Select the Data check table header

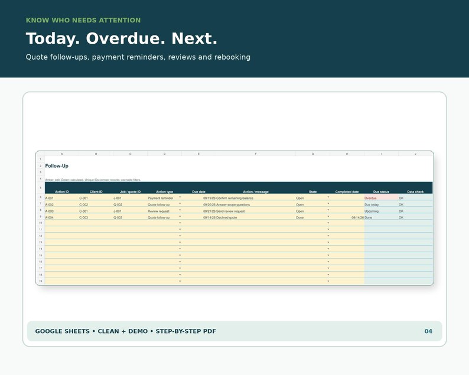415,192
